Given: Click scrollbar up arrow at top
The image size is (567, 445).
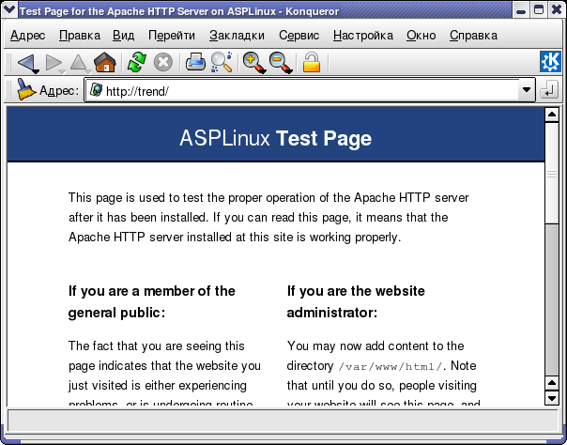Looking at the screenshot, I should pyautogui.click(x=552, y=115).
